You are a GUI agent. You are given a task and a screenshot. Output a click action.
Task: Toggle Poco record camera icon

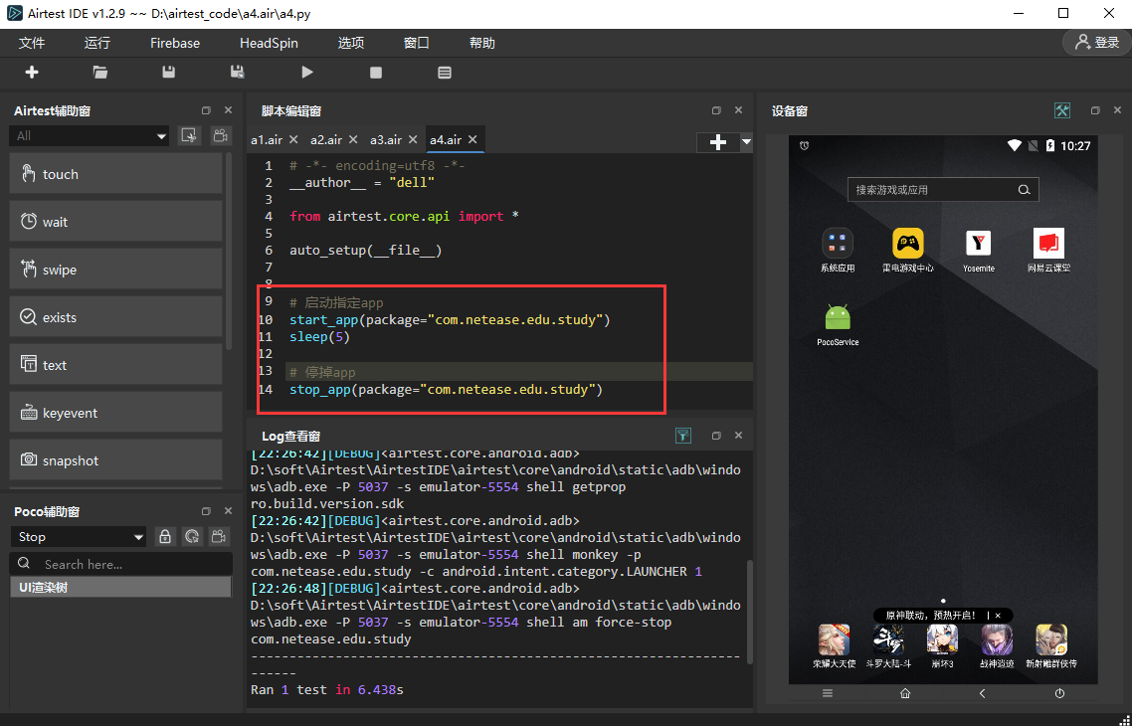click(x=219, y=536)
